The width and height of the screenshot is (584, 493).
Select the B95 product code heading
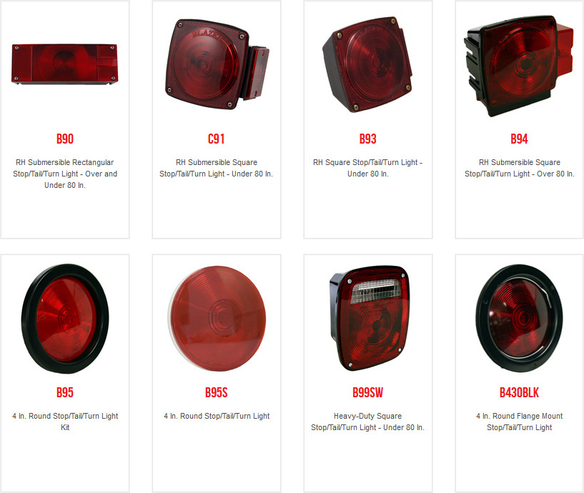tap(65, 392)
